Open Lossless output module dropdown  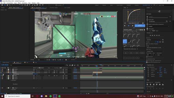tap(159, 26)
